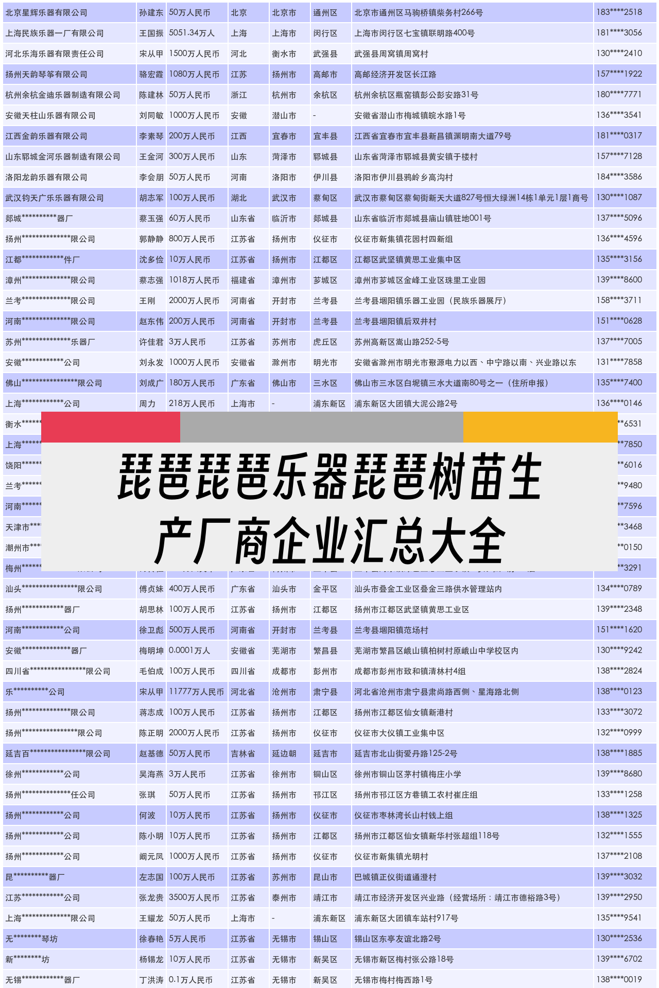Image resolution: width=659 pixels, height=988 pixels.
Task: Select 杭州余杭金迪乐器制造有限公司 cell
Action: pos(63,95)
